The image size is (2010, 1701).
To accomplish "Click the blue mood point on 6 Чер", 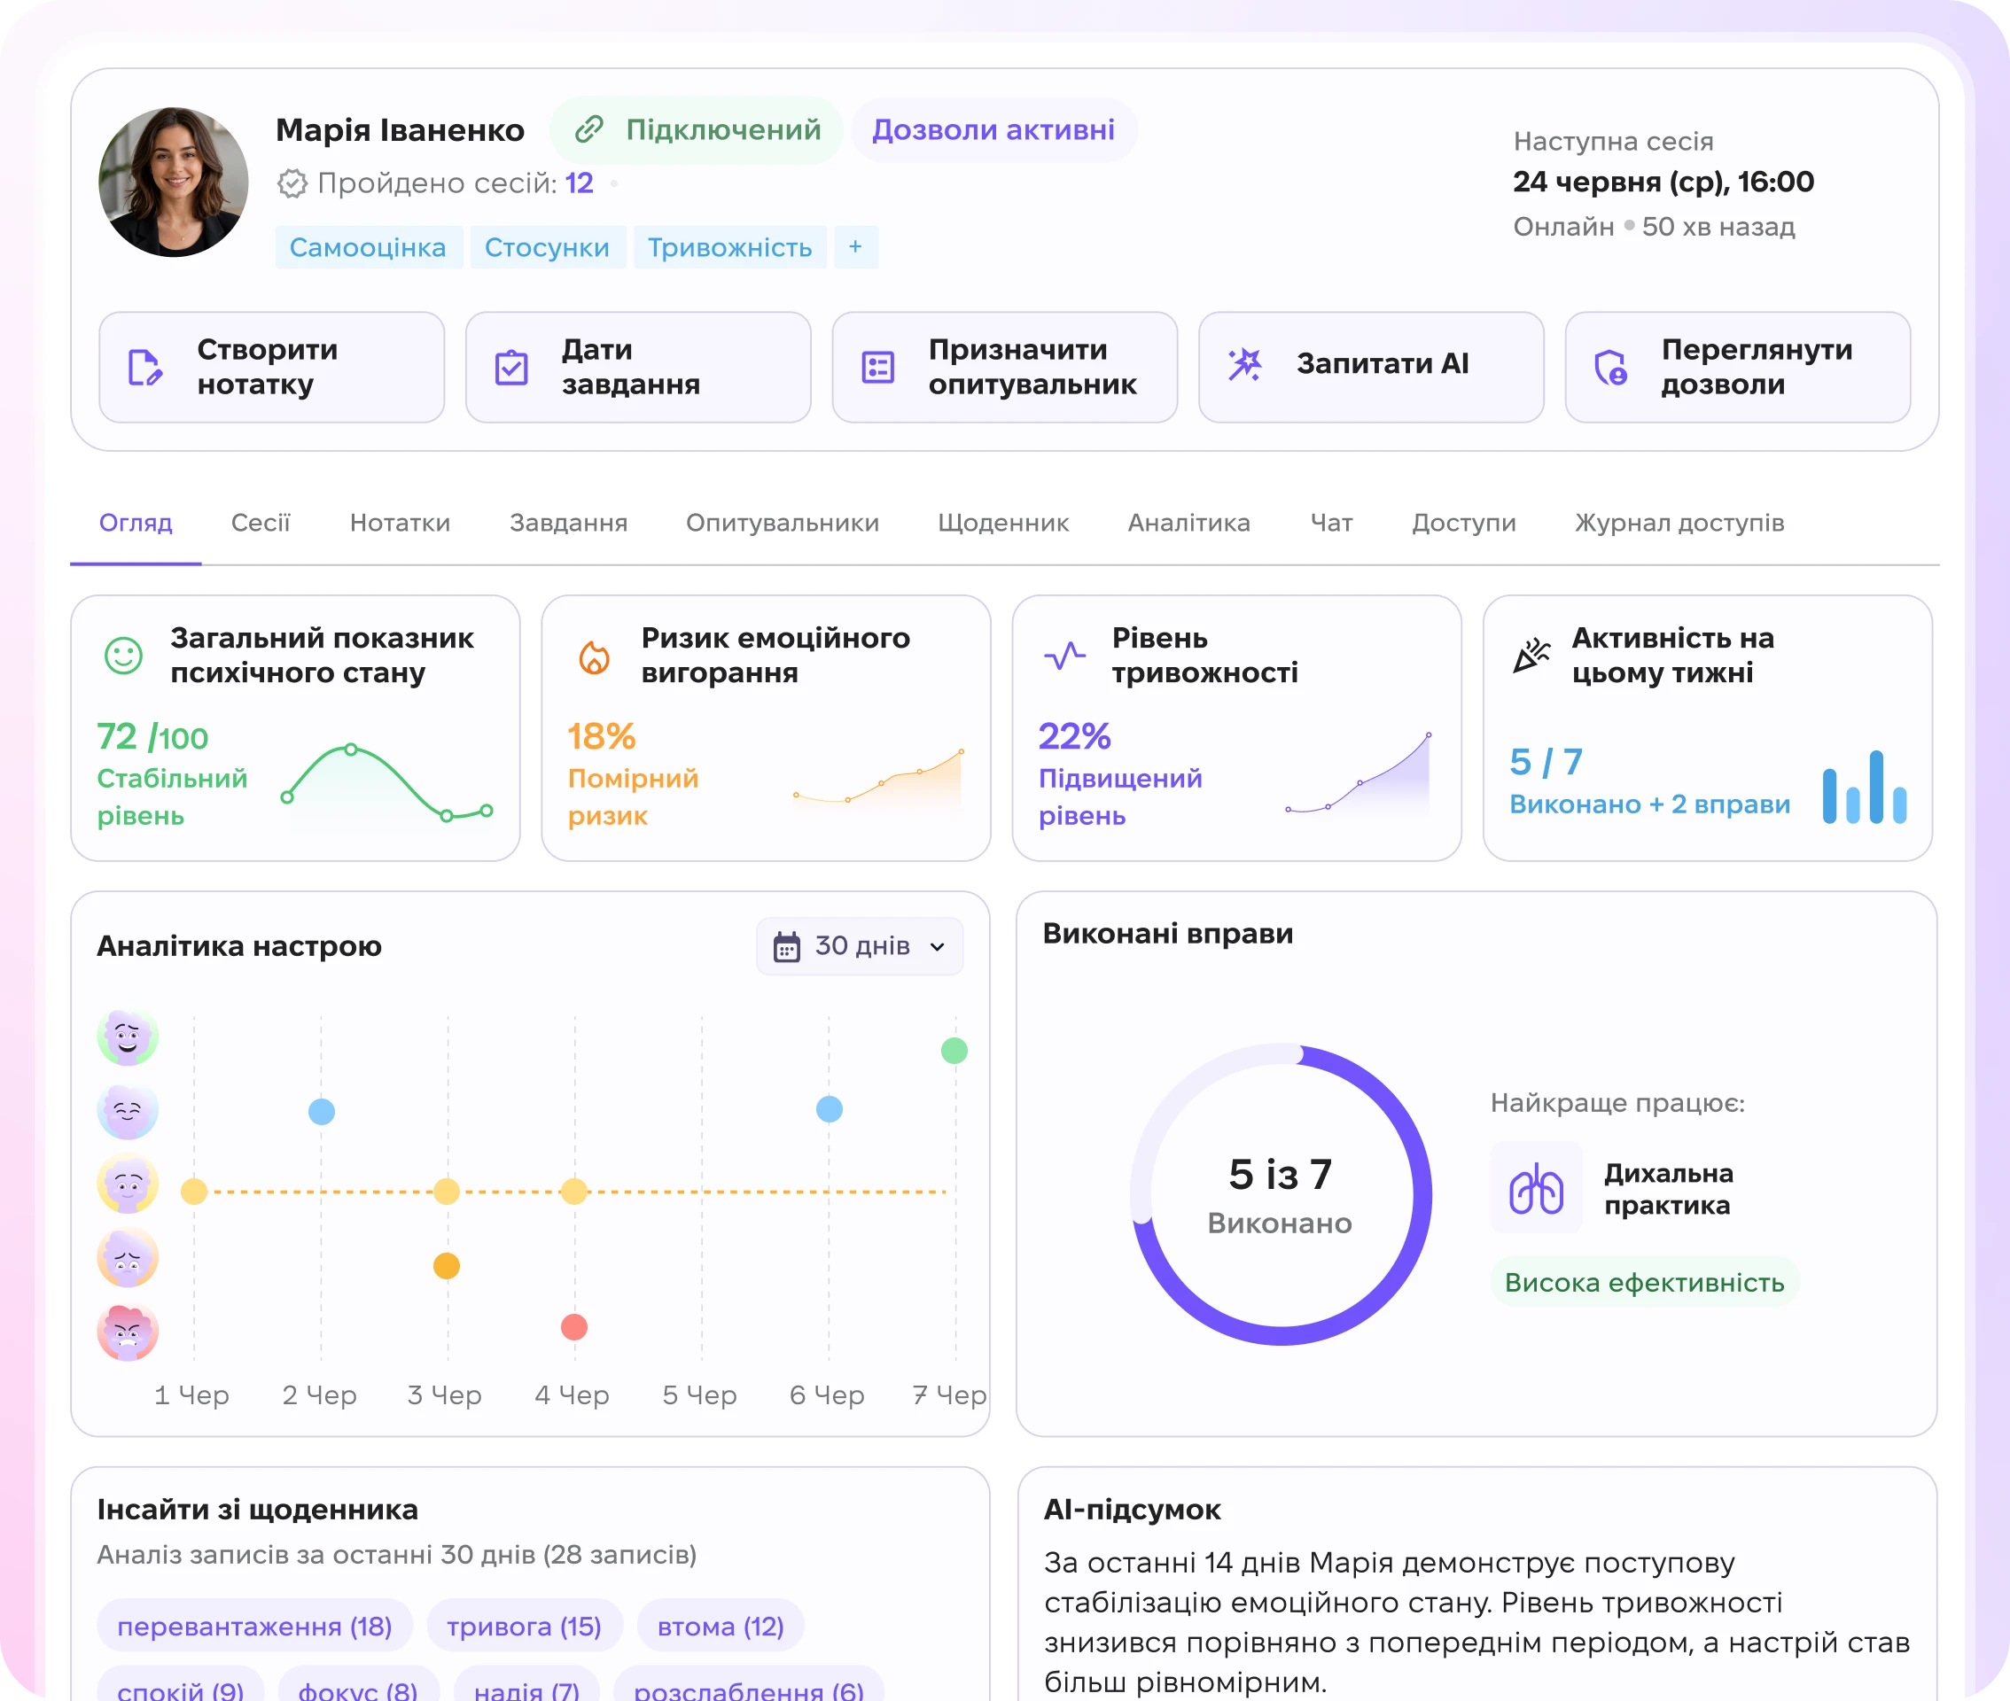I will pyautogui.click(x=830, y=1109).
